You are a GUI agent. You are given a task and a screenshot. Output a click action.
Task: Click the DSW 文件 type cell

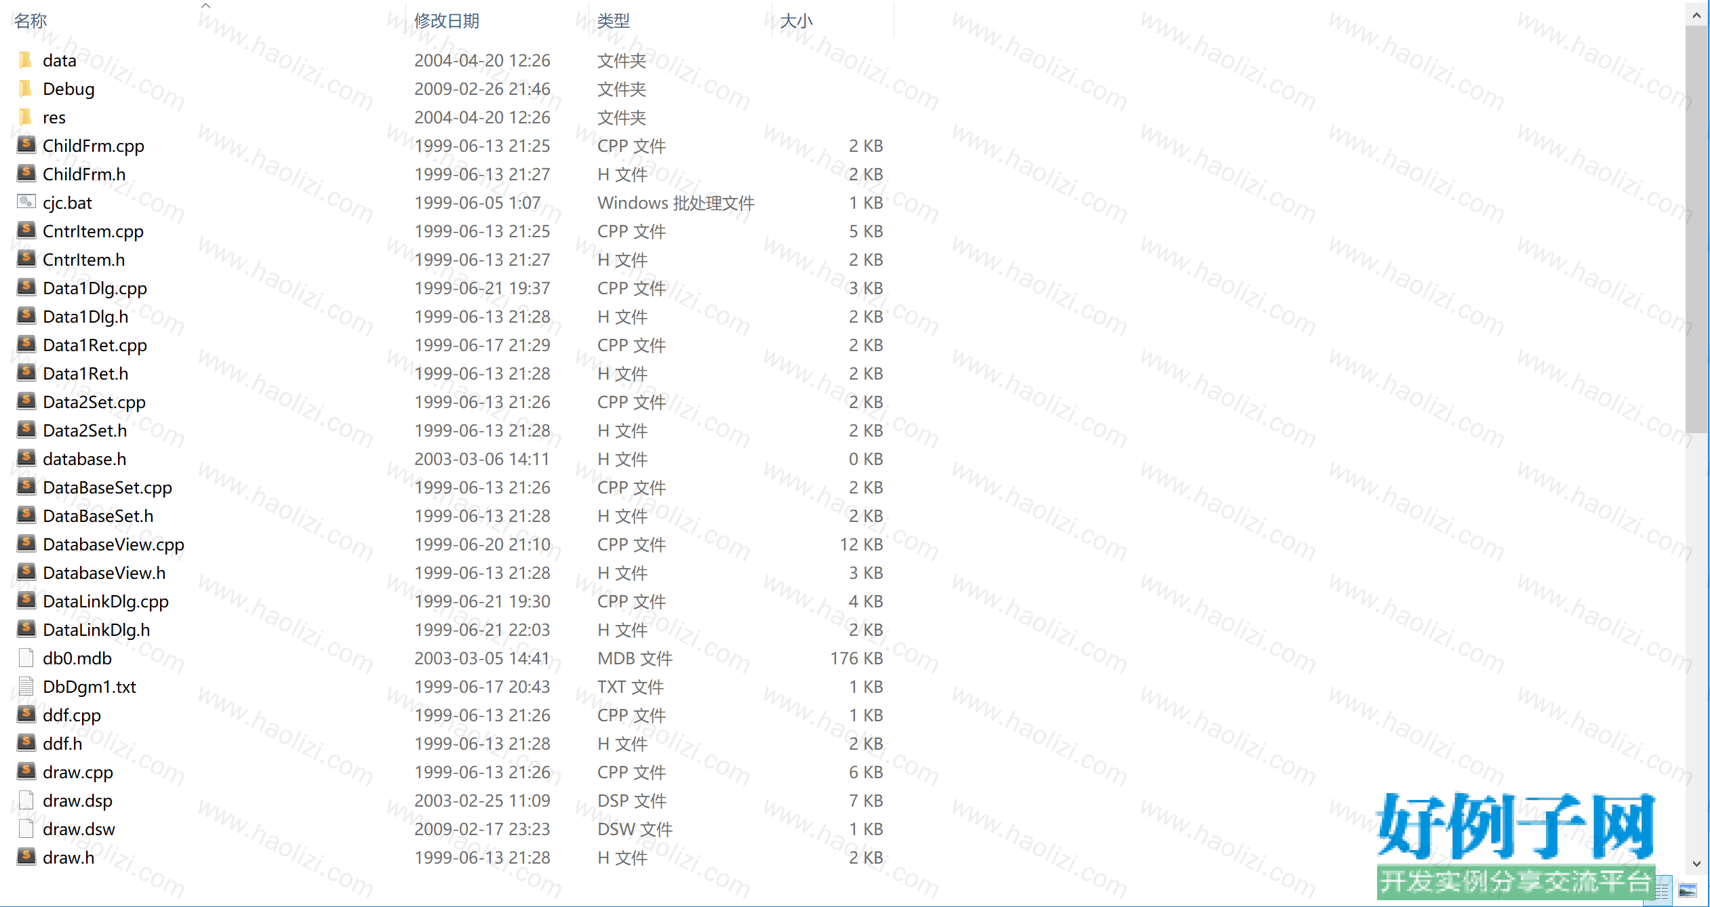[635, 829]
